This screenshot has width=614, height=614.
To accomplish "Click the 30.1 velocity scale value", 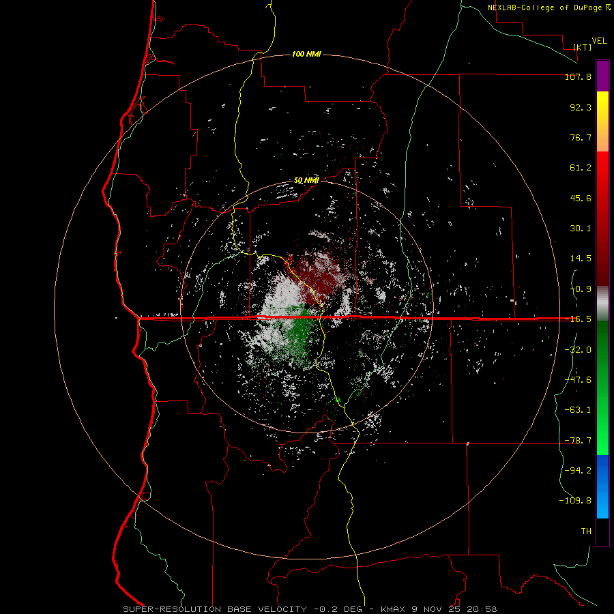I will (581, 229).
